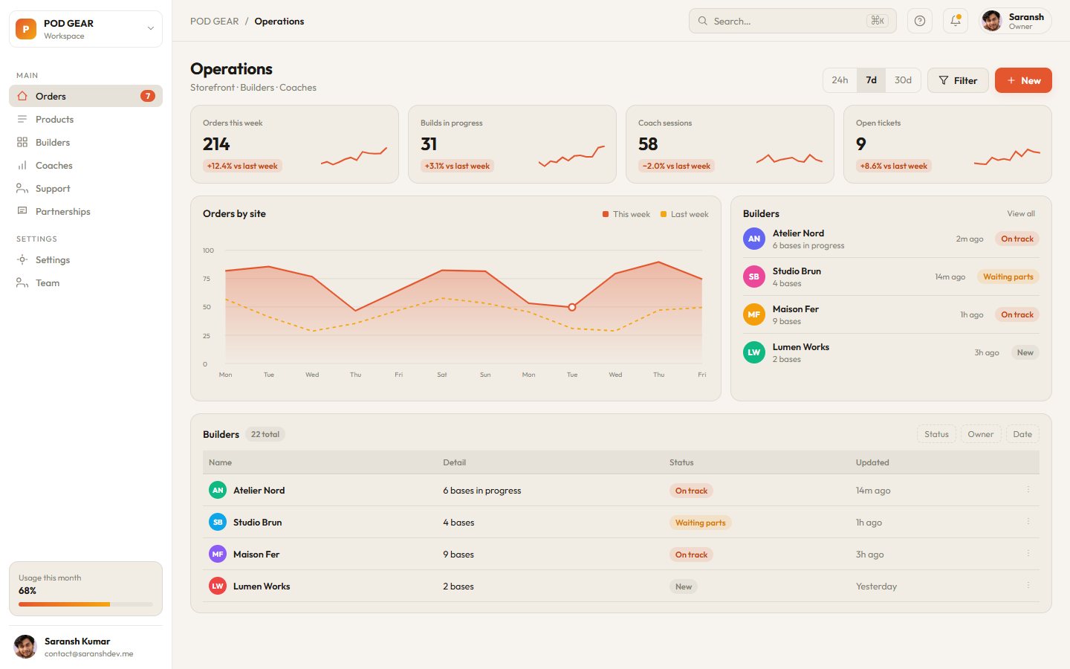The image size is (1070, 669).
Task: Go to Products in the sidebar
Action: (x=85, y=119)
